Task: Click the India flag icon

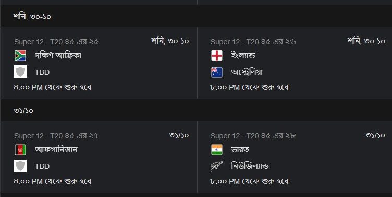Action: pyautogui.click(x=216, y=150)
